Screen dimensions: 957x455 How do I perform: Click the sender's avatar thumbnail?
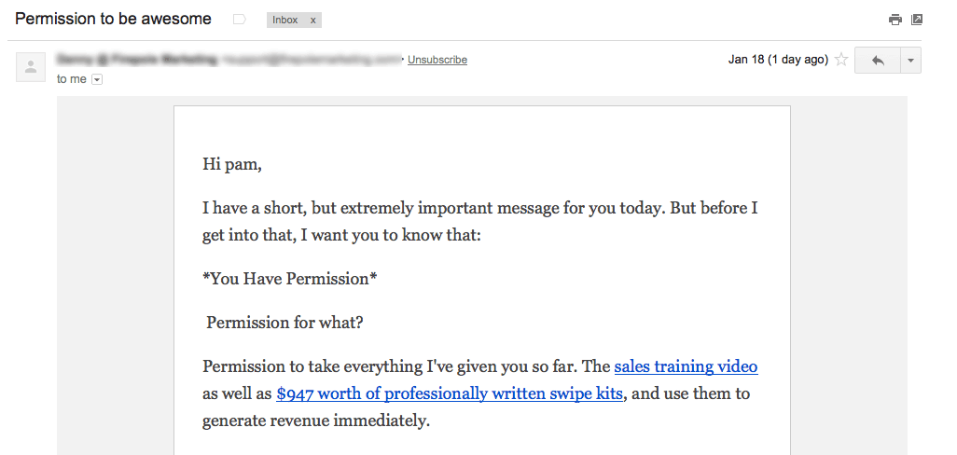pyautogui.click(x=31, y=67)
